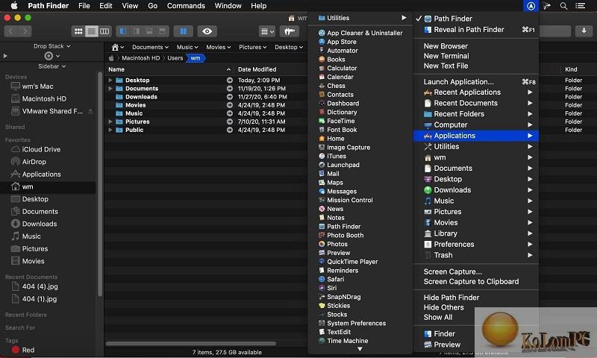Switch to column view in toolbar

(x=104, y=31)
